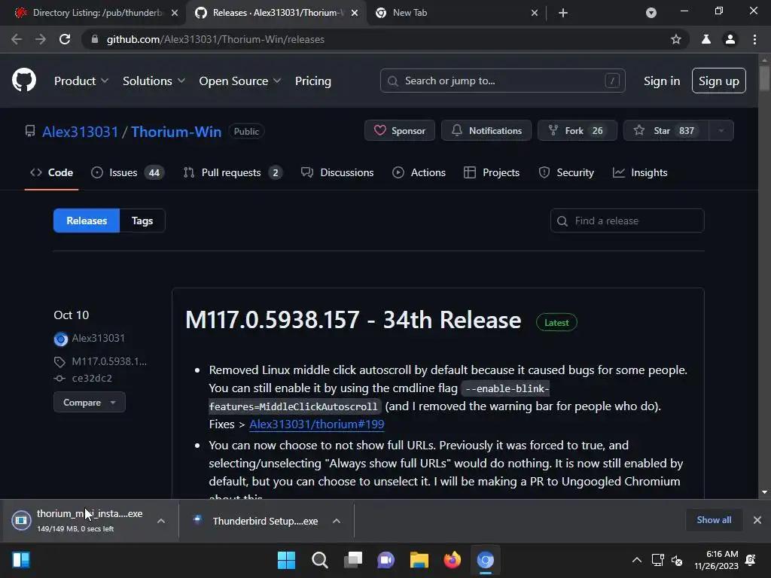Reload the current page
This screenshot has width=771, height=578.
click(65, 39)
